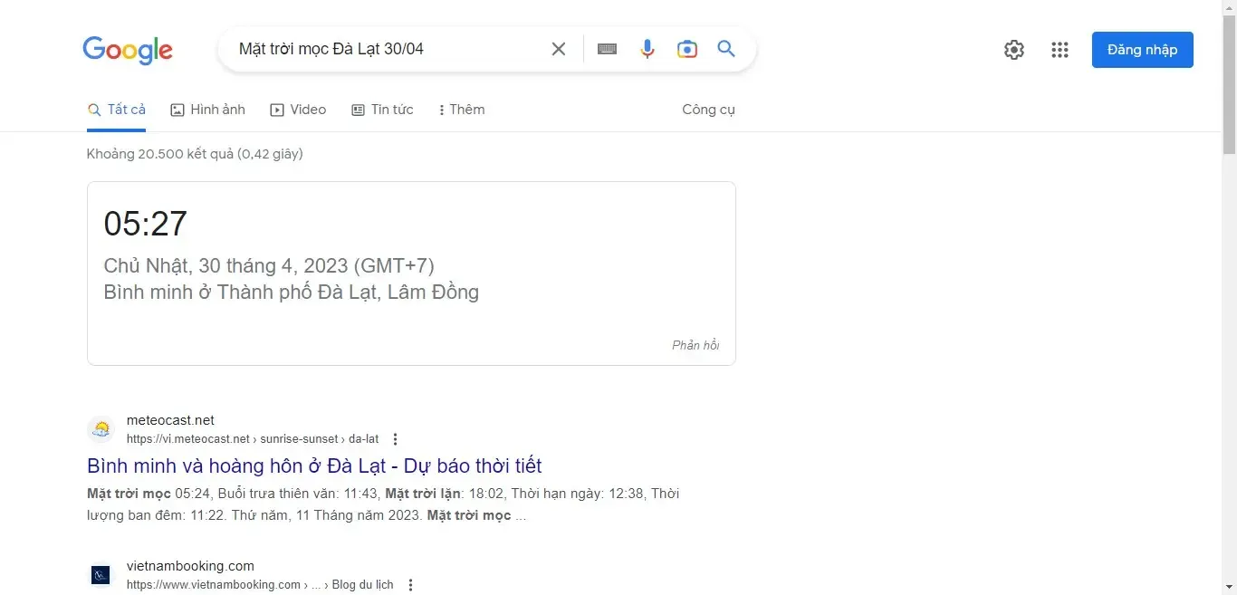Click the magnifying glass to search
The image size is (1237, 595).
[725, 49]
